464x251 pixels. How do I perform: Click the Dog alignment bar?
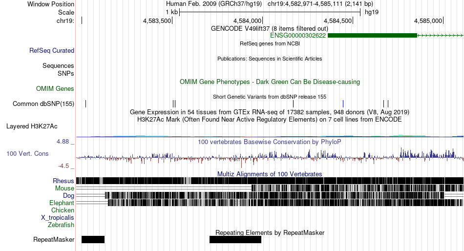click(274, 195)
